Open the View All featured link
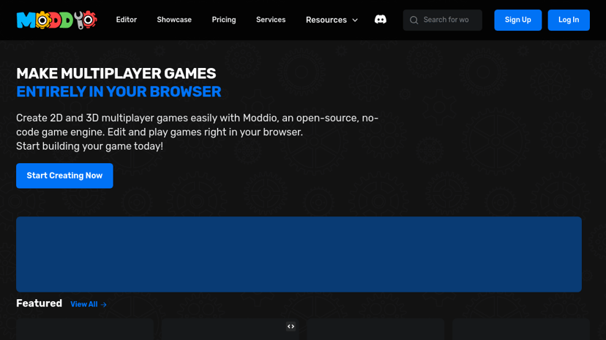Image resolution: width=606 pixels, height=340 pixels. [89, 304]
